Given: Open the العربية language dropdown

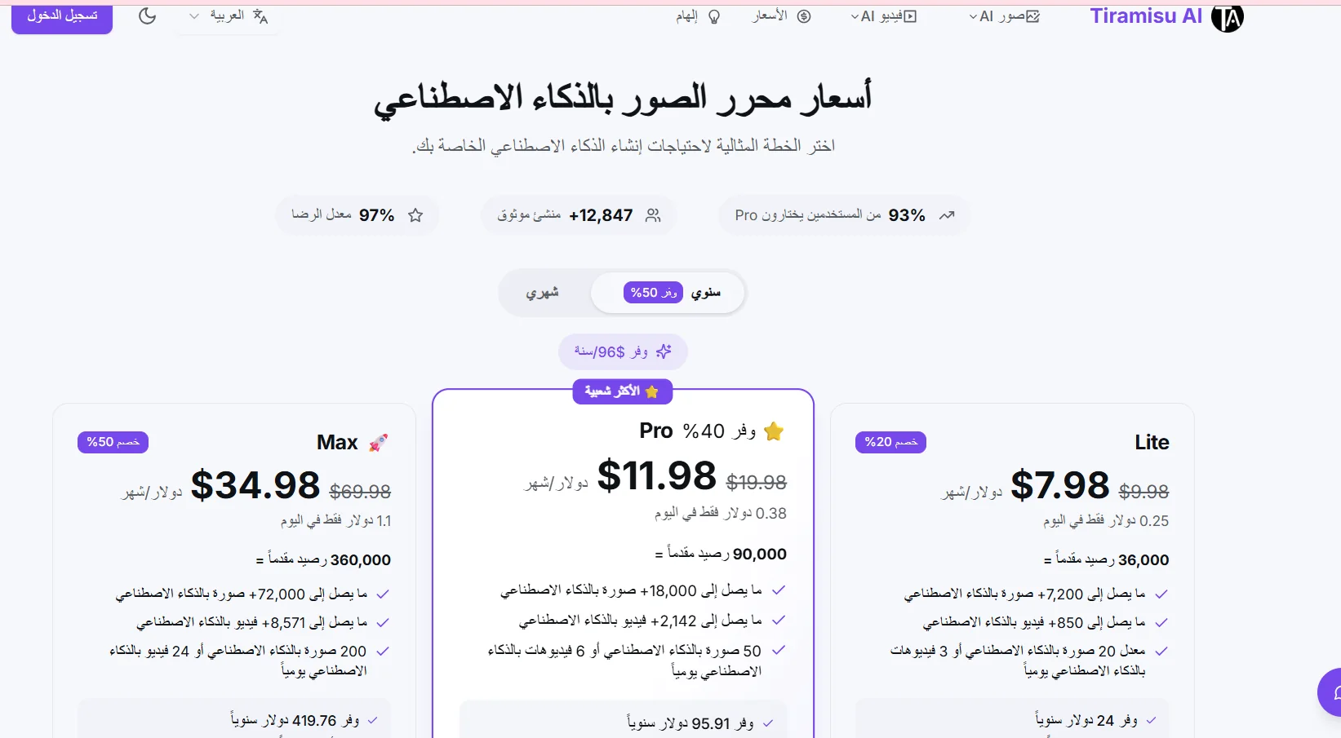Looking at the screenshot, I should [217, 16].
